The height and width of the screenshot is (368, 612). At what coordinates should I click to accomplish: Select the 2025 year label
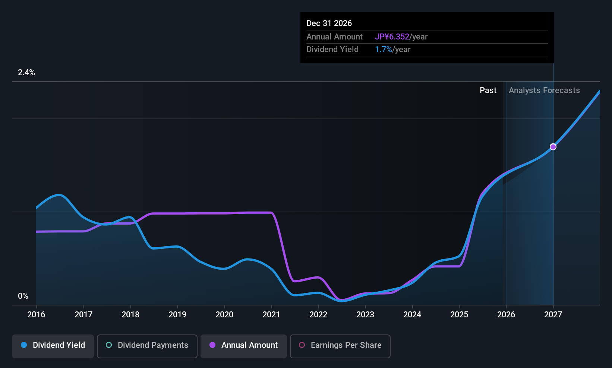459,315
